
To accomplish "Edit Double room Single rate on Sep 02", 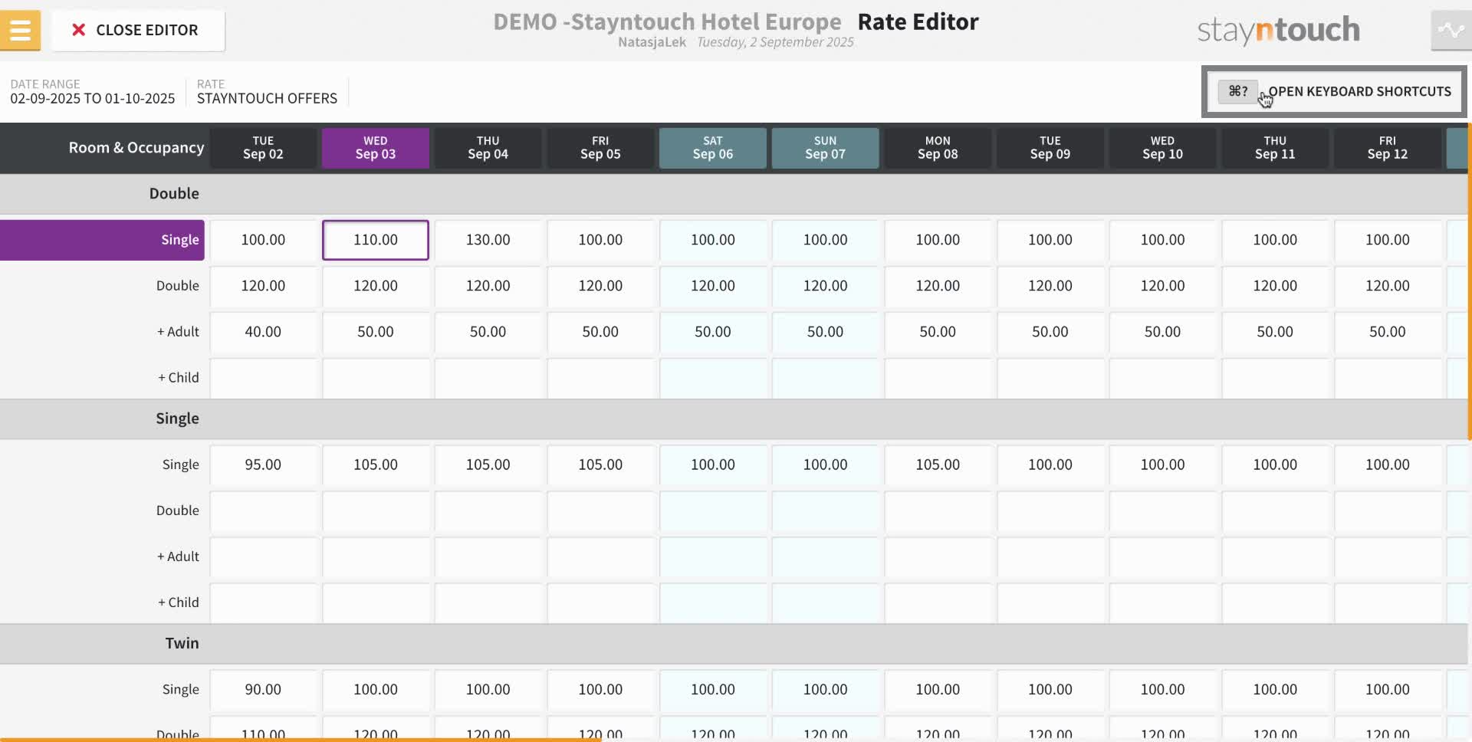I will click(x=263, y=240).
